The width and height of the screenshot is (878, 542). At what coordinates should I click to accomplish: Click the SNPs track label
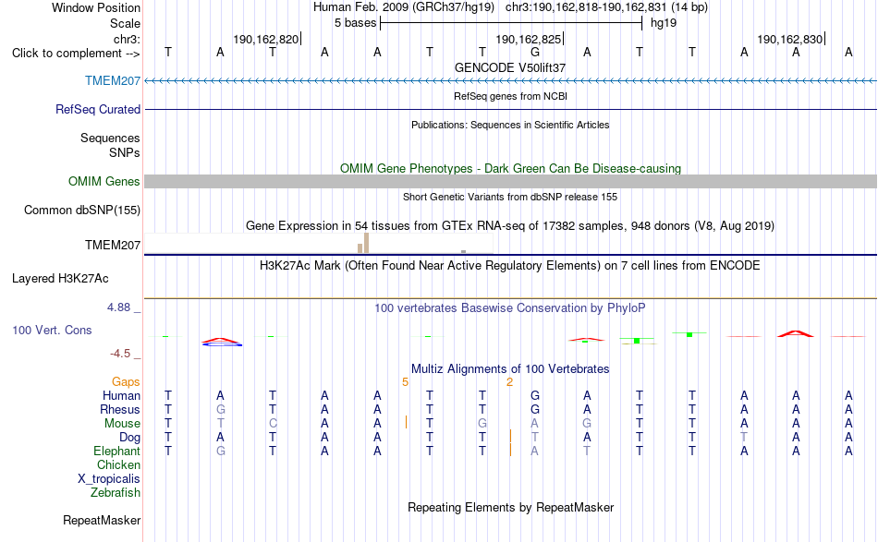pos(125,152)
